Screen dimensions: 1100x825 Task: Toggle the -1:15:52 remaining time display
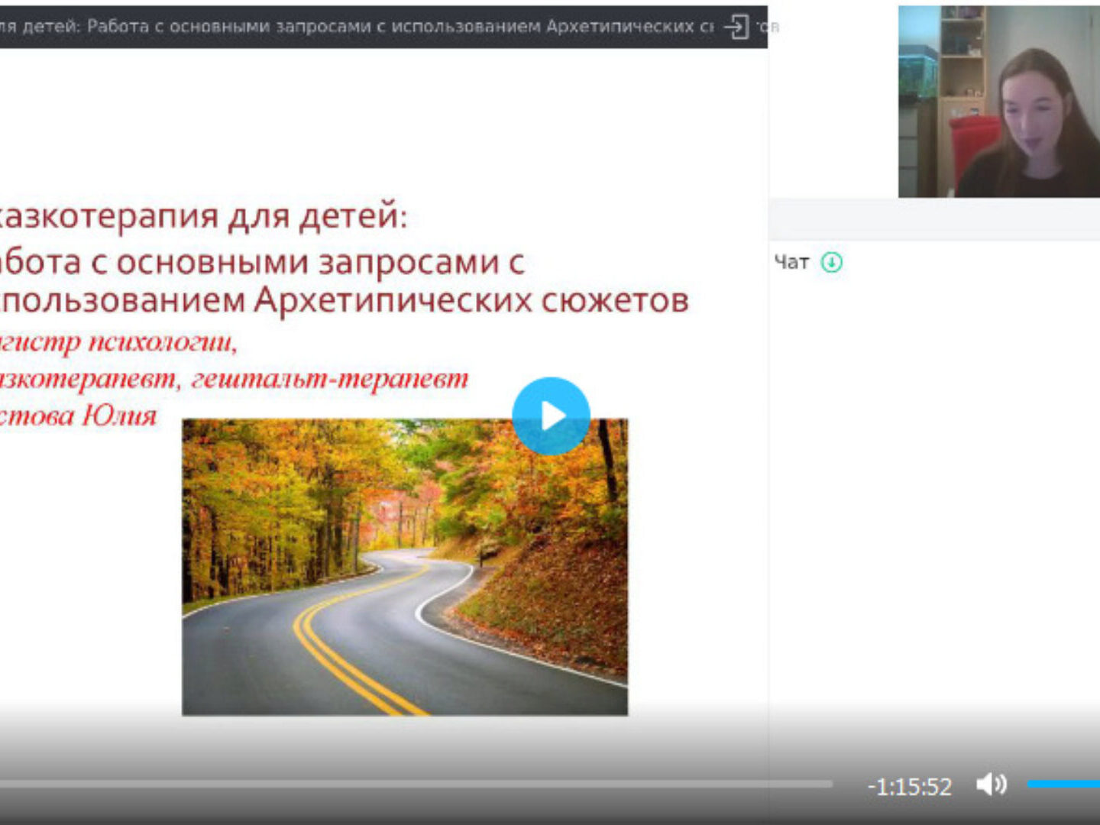click(909, 787)
